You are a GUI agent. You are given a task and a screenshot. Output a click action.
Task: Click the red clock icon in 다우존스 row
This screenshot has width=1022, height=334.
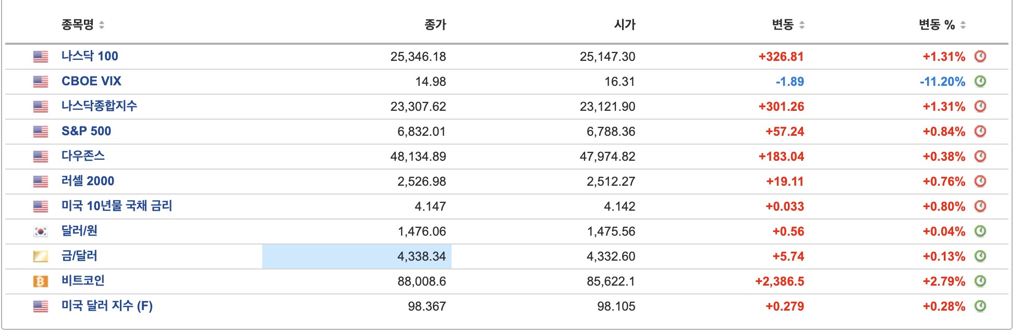tap(980, 156)
